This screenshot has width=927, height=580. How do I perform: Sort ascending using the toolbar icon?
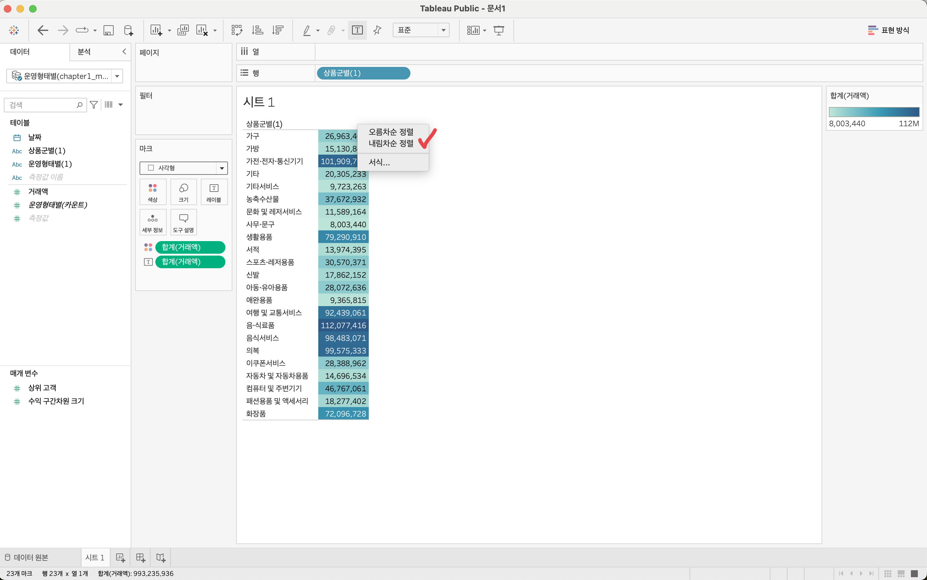pos(257,30)
